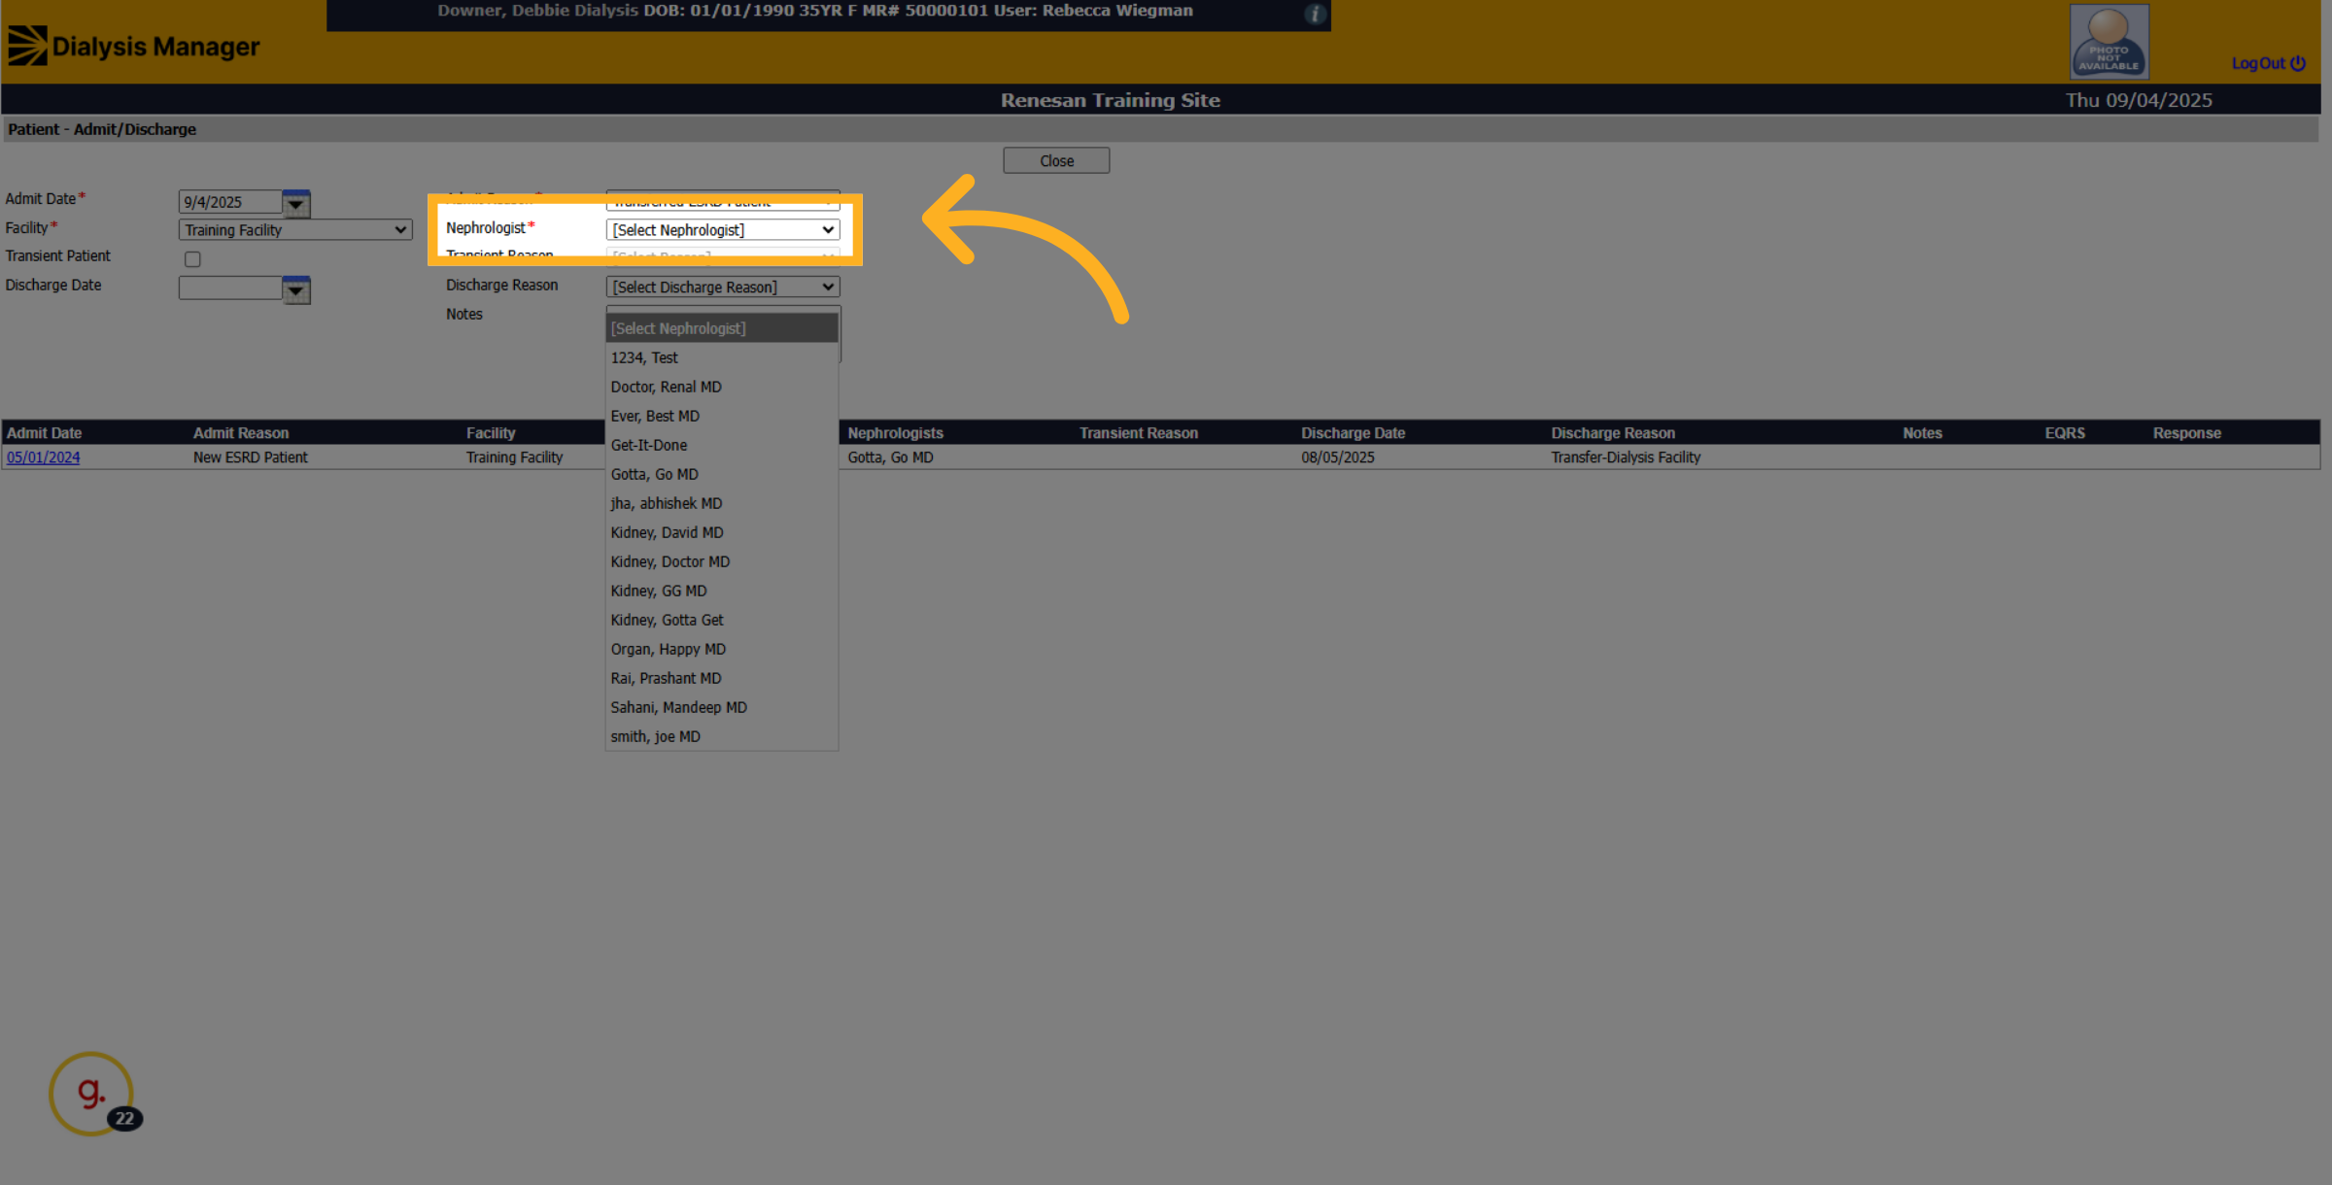Viewport: 2332px width, 1185px height.
Task: Choose 'Kidney, Doctor MD' option
Action: coord(722,561)
